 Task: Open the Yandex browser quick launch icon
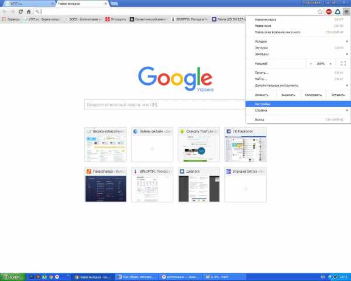click(57, 277)
